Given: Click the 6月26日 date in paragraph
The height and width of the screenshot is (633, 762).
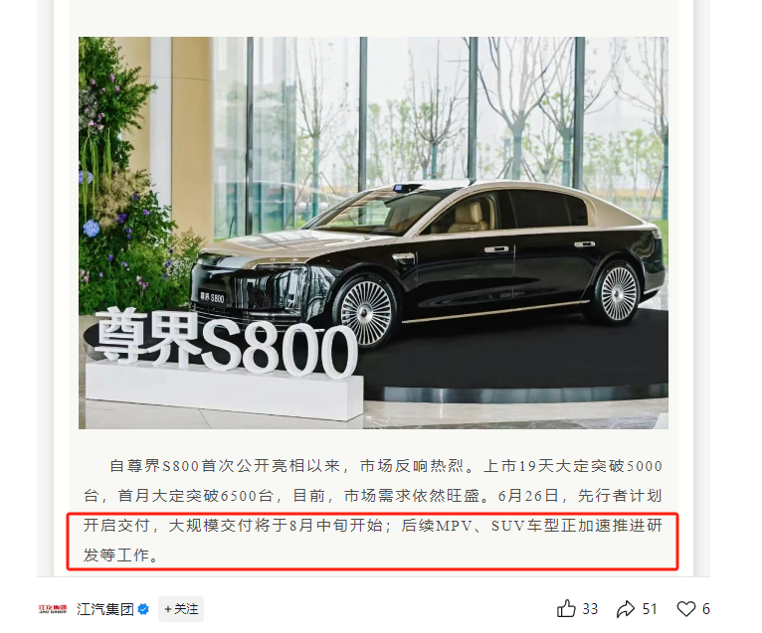Looking at the screenshot, I should (x=528, y=496).
